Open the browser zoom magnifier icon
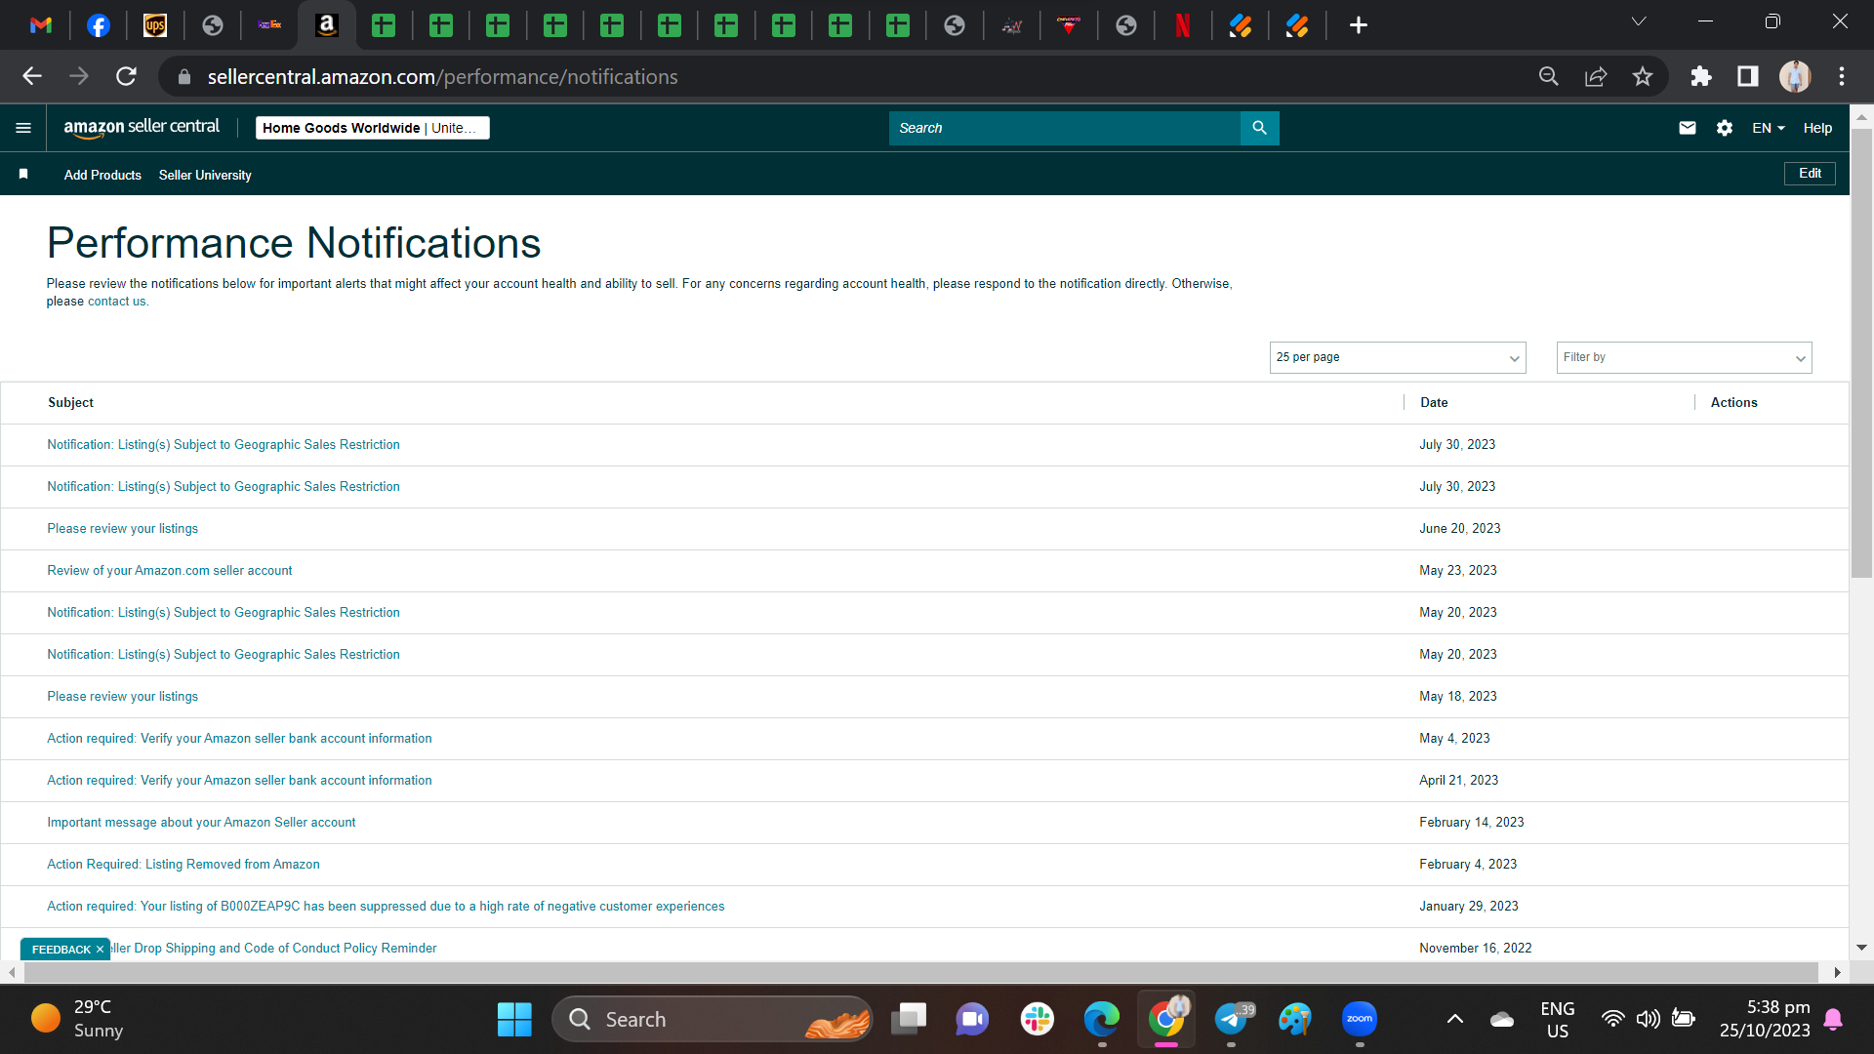Screen dimensions: 1874x1054 click(1549, 76)
